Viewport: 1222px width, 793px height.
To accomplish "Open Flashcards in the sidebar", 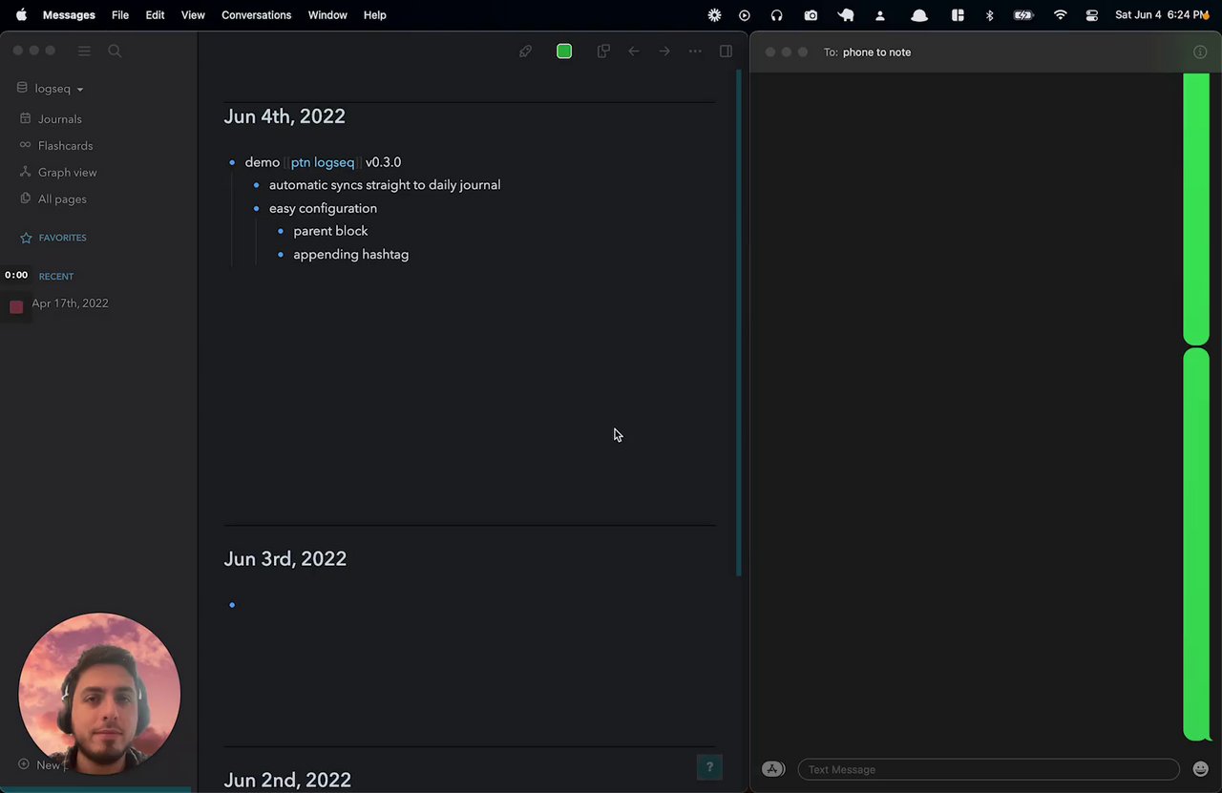I will click(x=65, y=146).
